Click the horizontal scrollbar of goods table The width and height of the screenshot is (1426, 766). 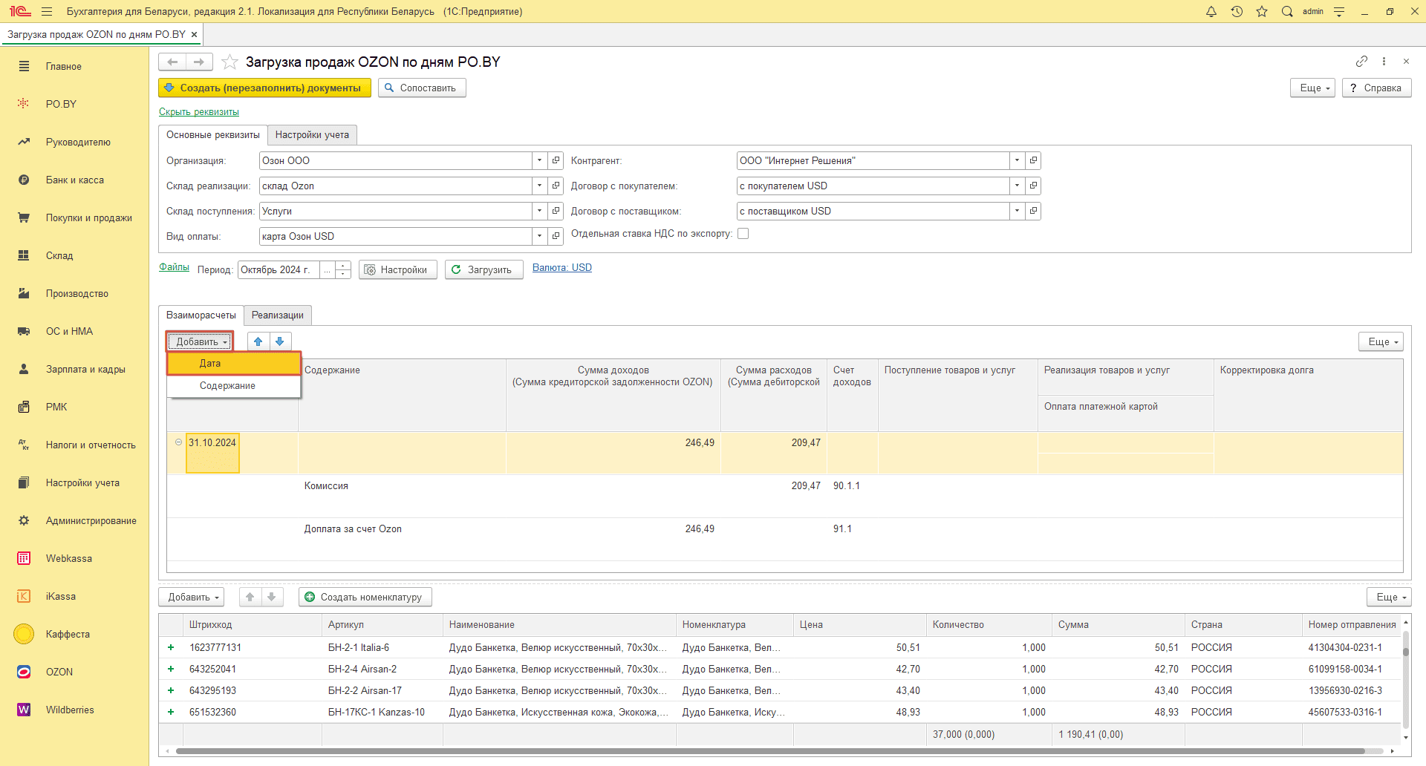[769, 751]
